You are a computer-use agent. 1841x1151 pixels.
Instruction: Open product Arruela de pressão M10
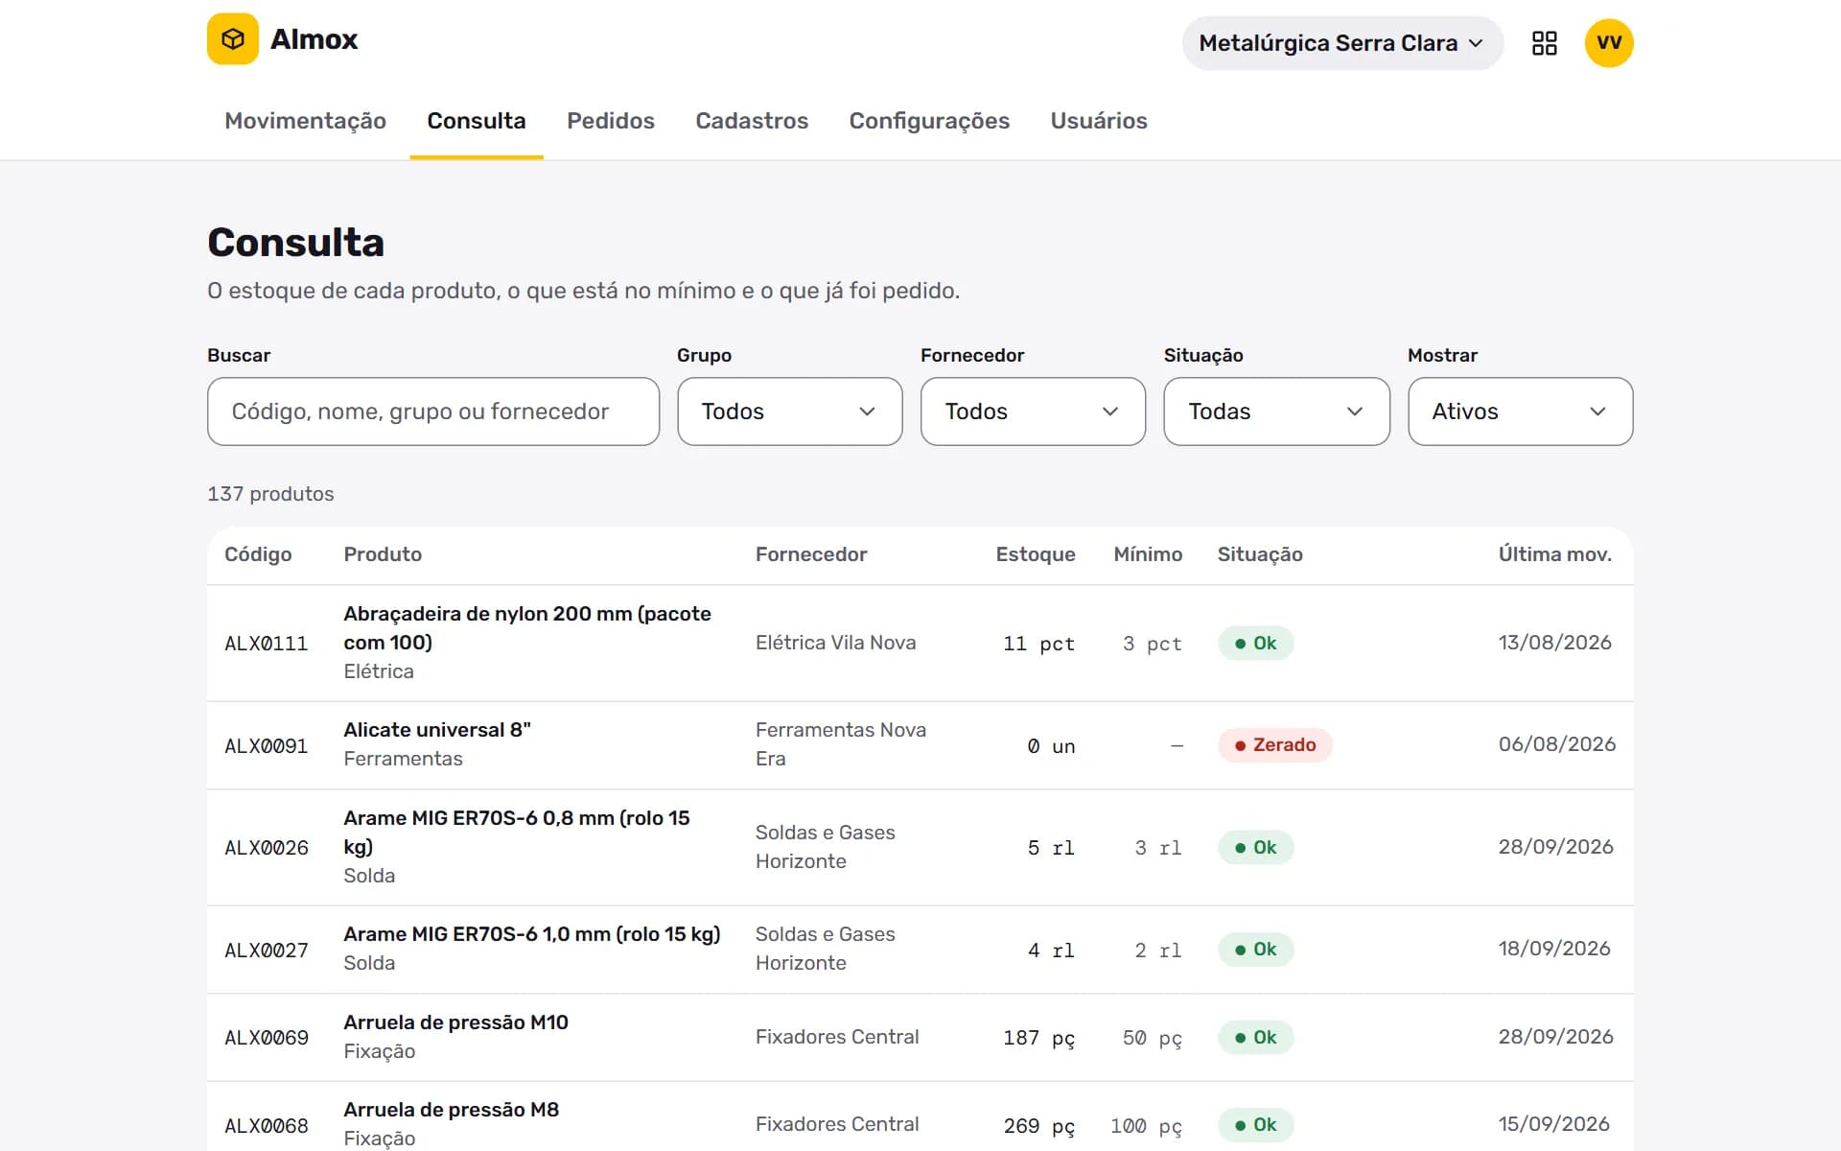click(455, 1022)
